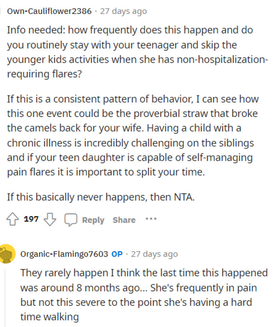280x327 pixels.
Task: Click the vote count showing 197
Action: pyautogui.click(x=31, y=219)
